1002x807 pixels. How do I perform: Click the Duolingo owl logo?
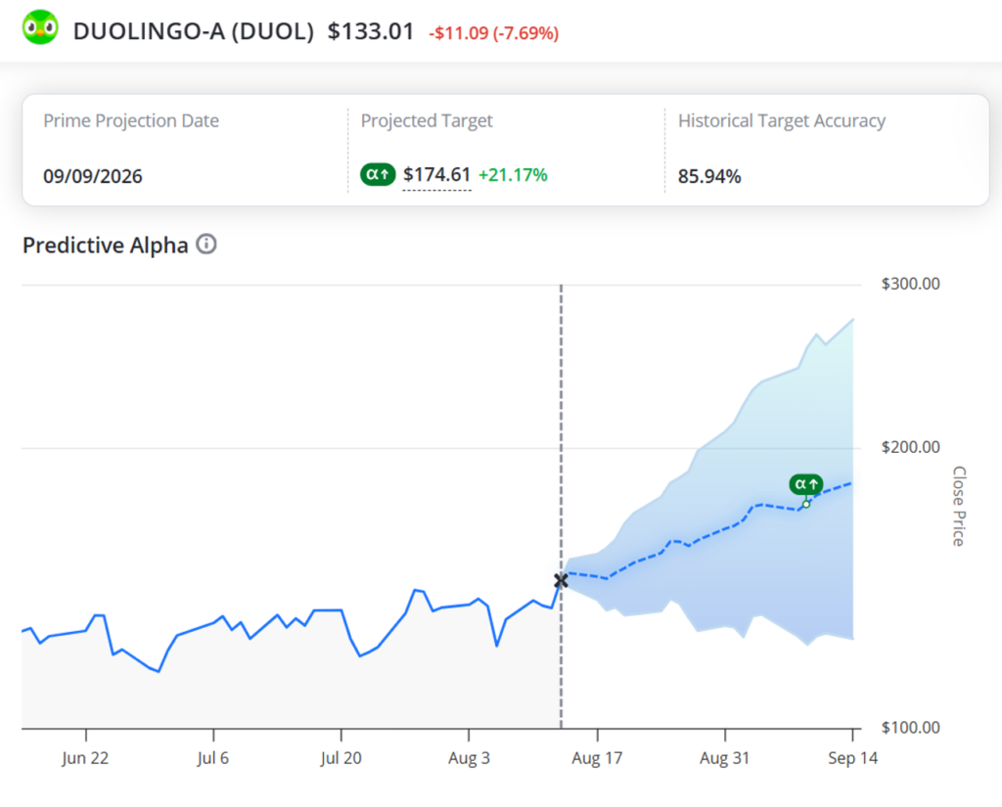point(40,27)
